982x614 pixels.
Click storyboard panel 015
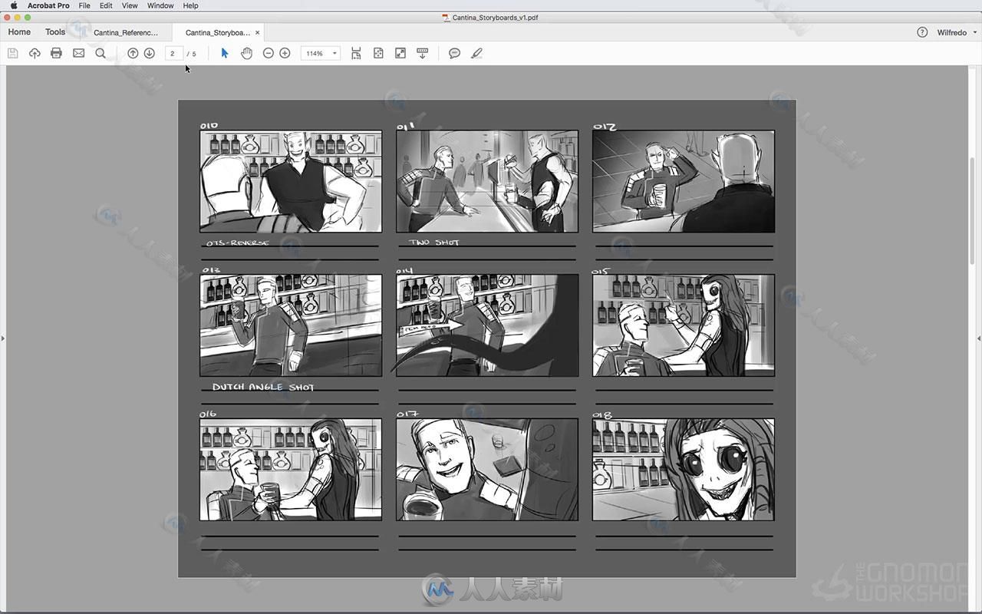[684, 325]
